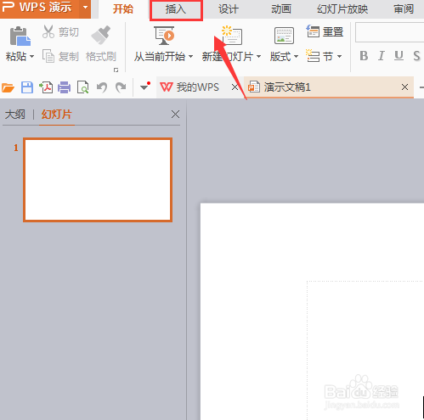Select slide 1 thumbnail
Image resolution: width=424 pixels, height=420 pixels.
(98, 180)
